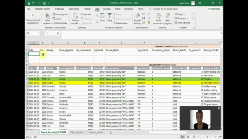Click the green Manage Data Model icon
Screen dimensions: 248x139
click(x=149, y=23)
